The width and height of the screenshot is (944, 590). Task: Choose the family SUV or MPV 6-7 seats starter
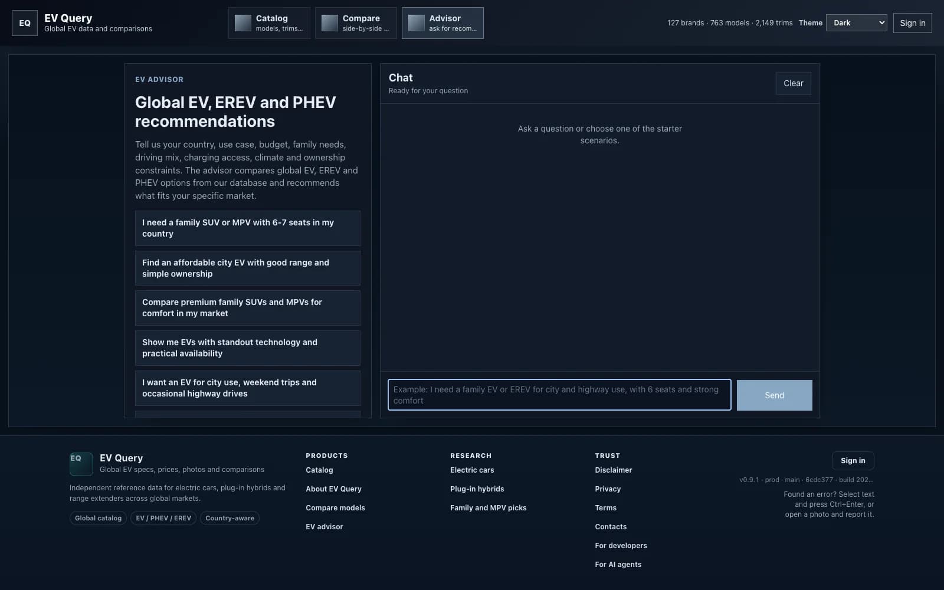(x=248, y=228)
